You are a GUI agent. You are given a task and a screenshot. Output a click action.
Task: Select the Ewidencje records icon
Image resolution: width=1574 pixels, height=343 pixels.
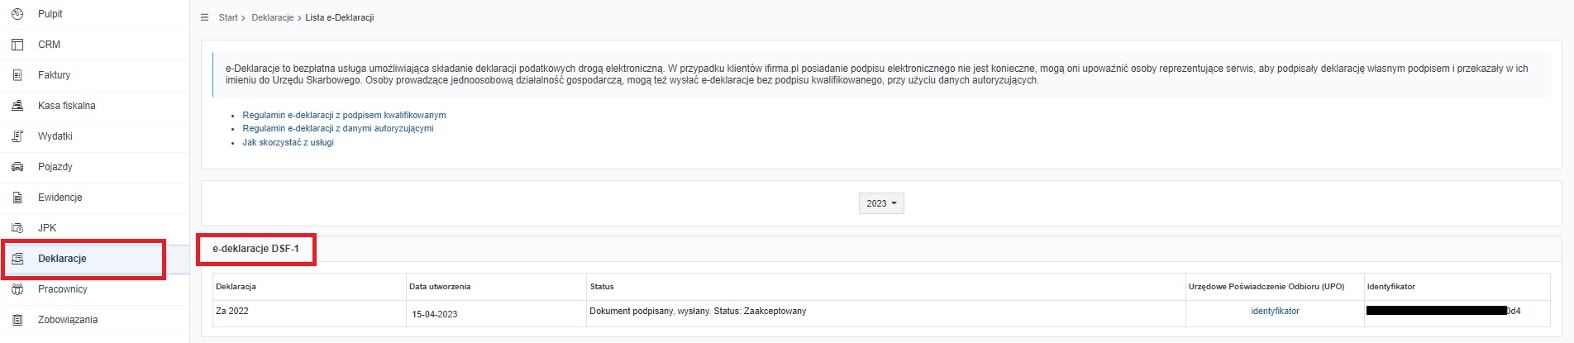tap(17, 198)
